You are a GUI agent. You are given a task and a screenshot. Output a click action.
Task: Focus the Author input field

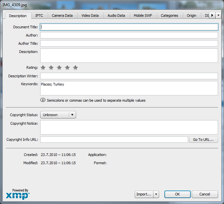click(x=129, y=35)
